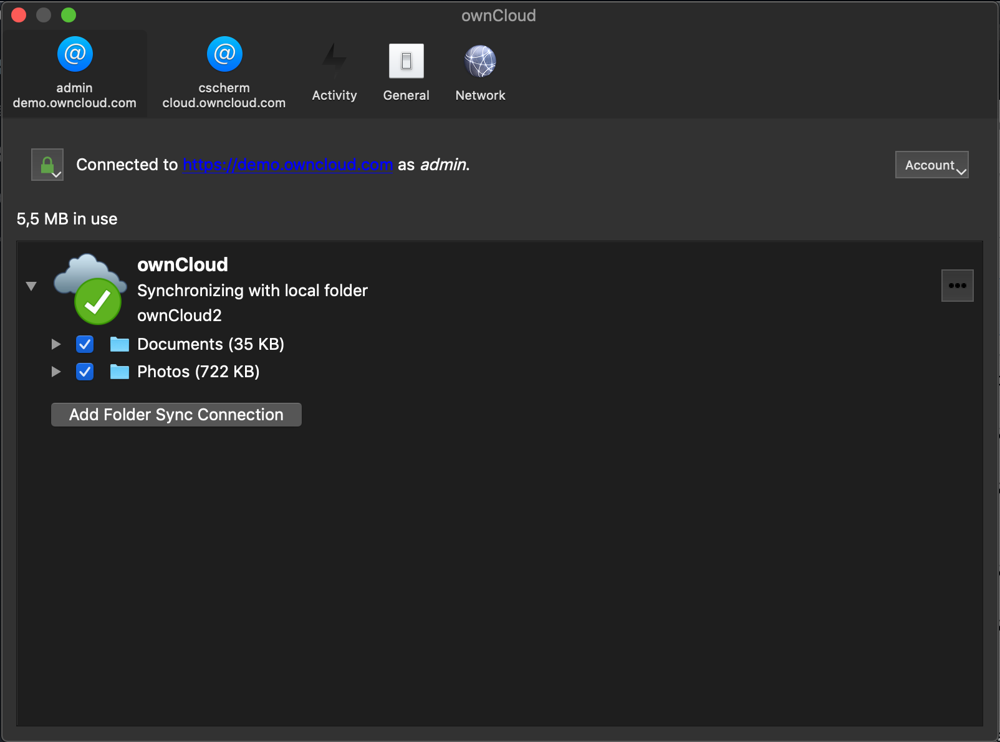Click the Documents folder icon

point(119,344)
